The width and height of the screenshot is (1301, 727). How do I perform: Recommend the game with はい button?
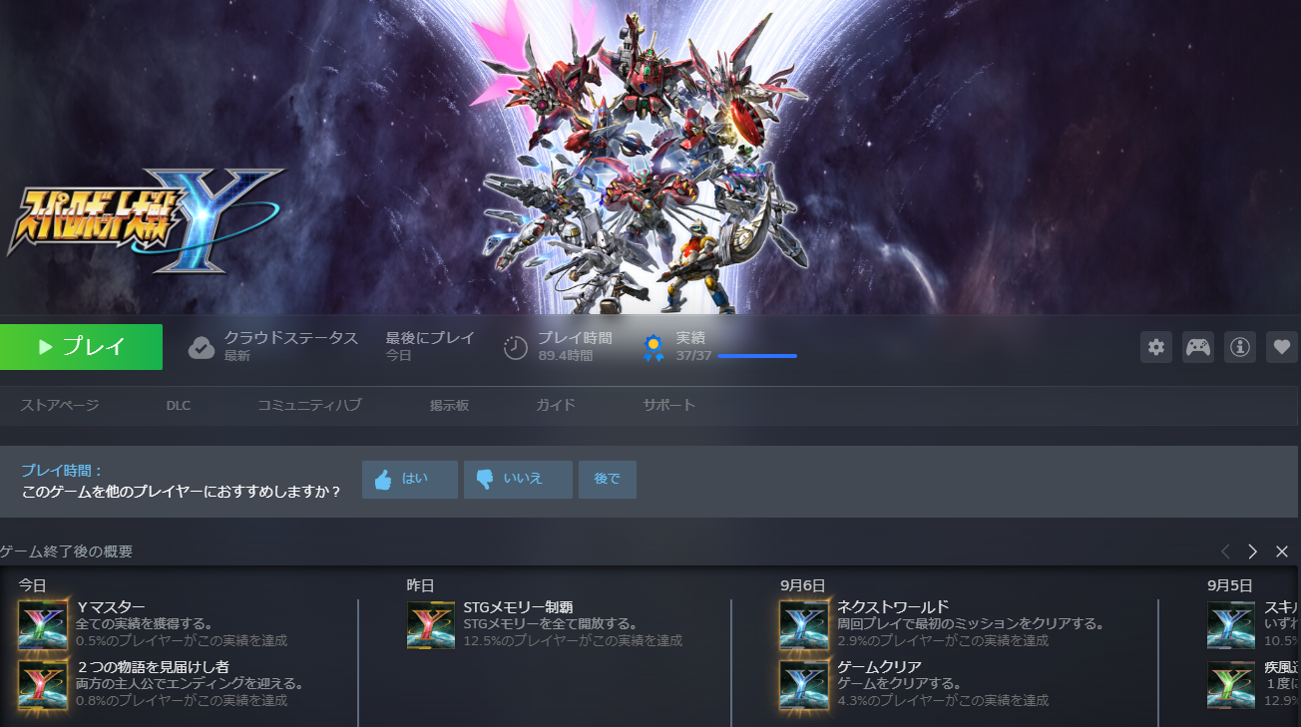[410, 480]
